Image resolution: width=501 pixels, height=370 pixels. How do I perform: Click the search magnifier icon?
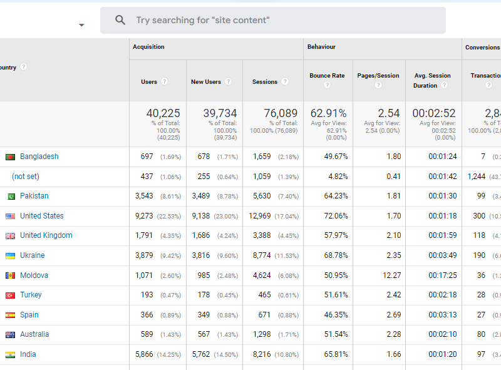[x=120, y=21]
